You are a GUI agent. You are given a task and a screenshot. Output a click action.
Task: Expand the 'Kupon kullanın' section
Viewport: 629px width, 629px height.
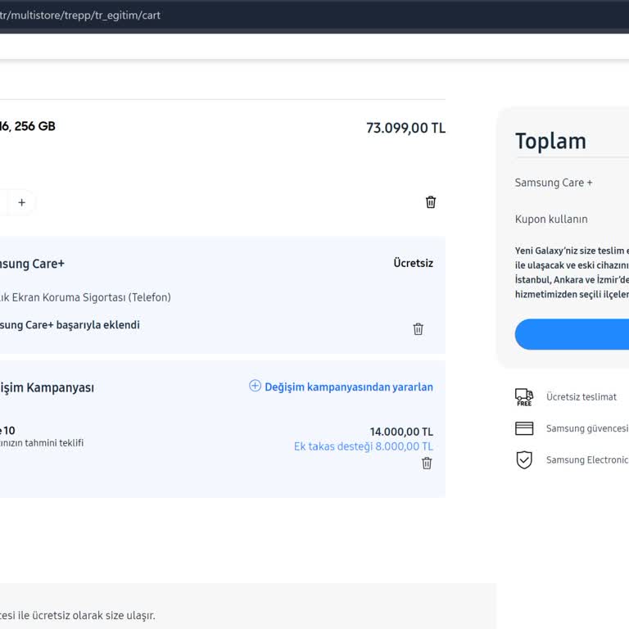point(551,219)
